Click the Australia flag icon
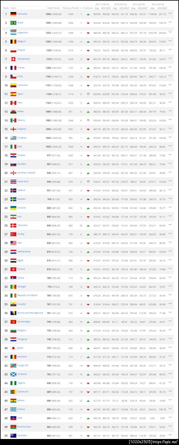Image resolution: width=179 pixels, height=445 pixels. coord(13,436)
